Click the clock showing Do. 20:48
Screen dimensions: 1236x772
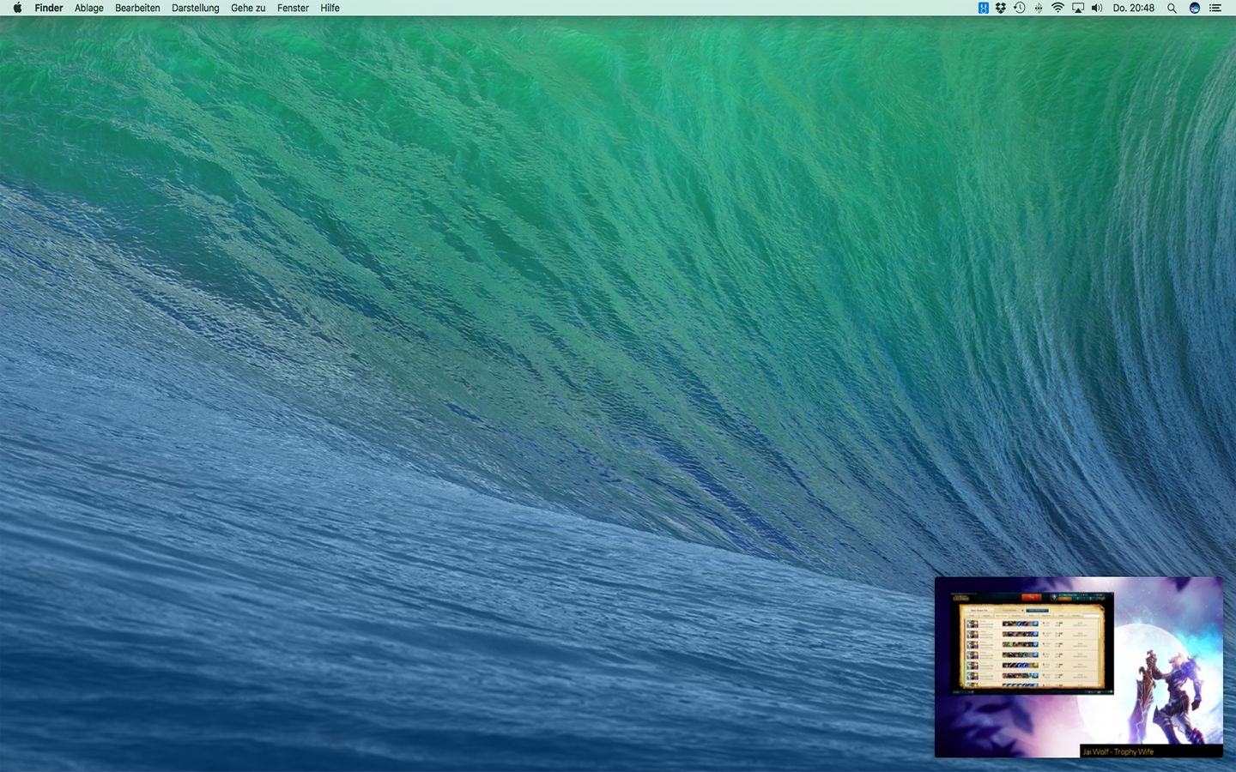[x=1133, y=8]
